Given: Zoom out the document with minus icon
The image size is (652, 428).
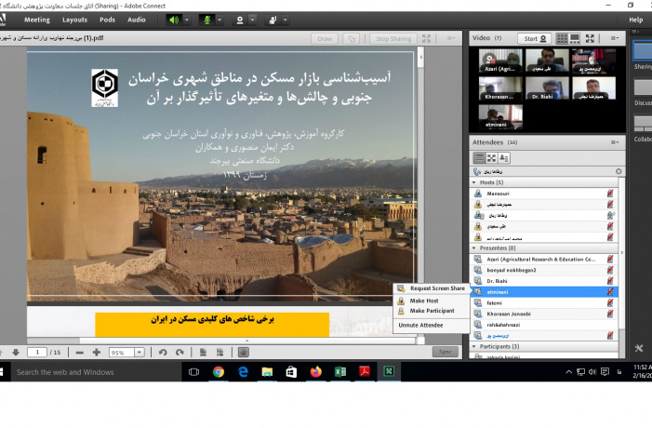Looking at the screenshot, I should [79, 353].
